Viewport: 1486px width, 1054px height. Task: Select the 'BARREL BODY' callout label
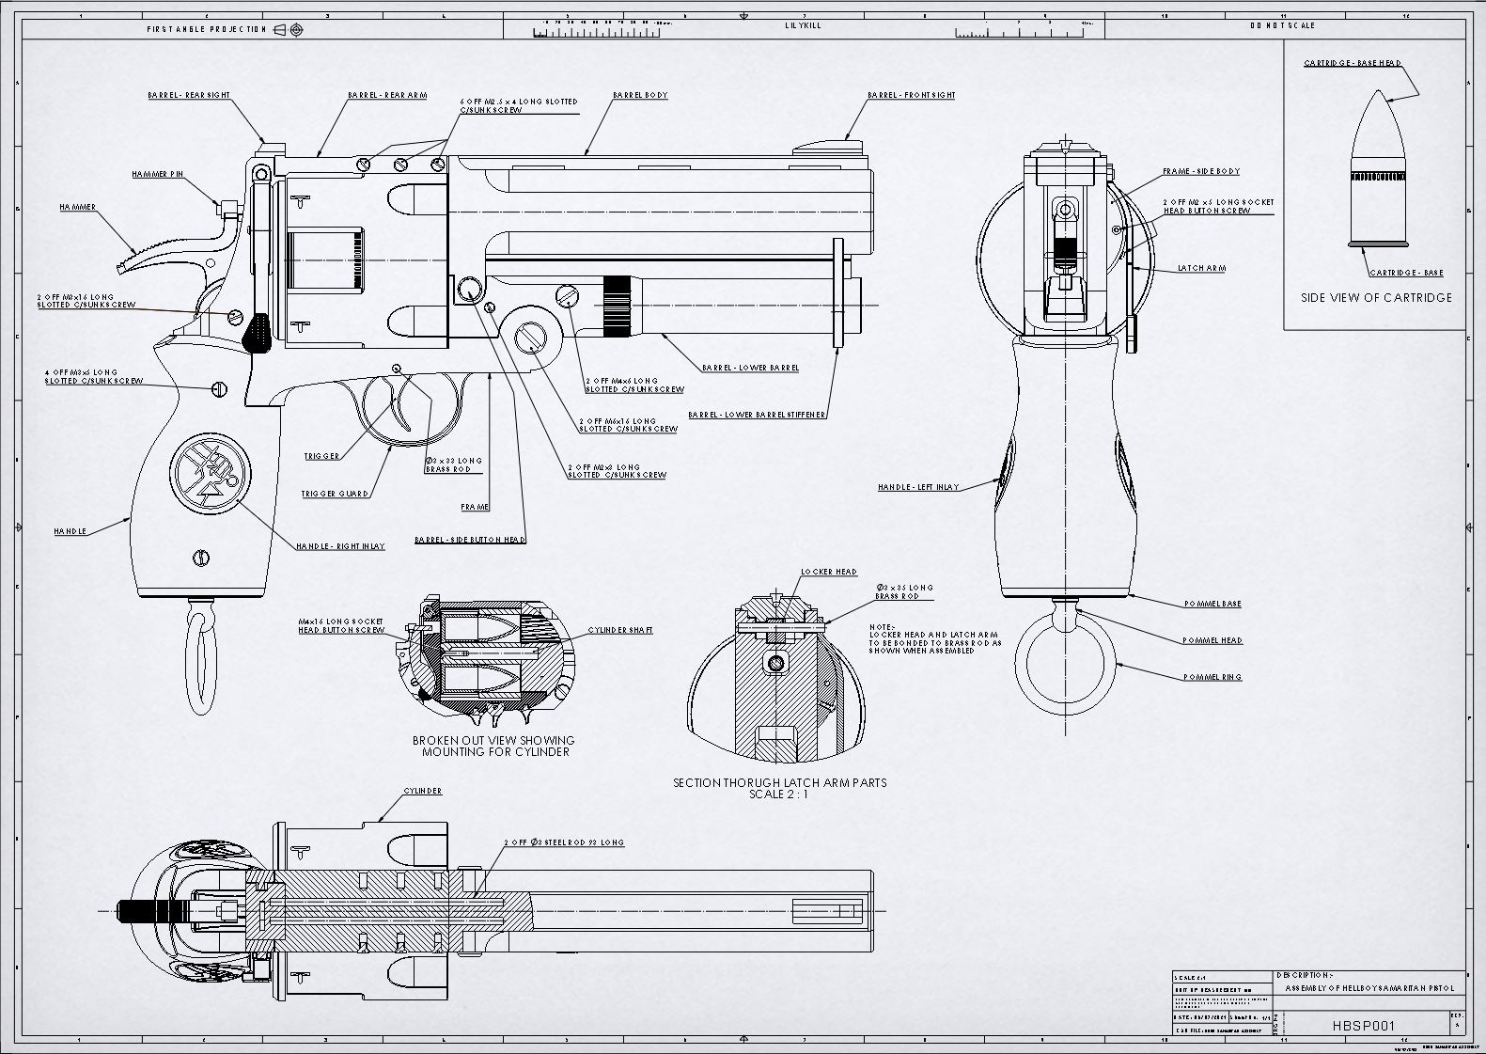(640, 95)
